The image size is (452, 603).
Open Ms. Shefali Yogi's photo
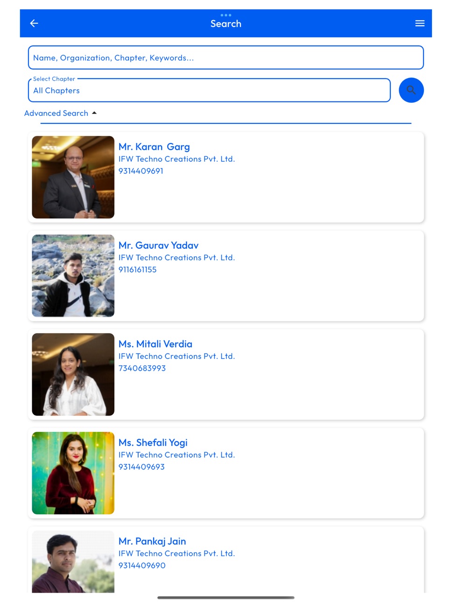pyautogui.click(x=73, y=473)
